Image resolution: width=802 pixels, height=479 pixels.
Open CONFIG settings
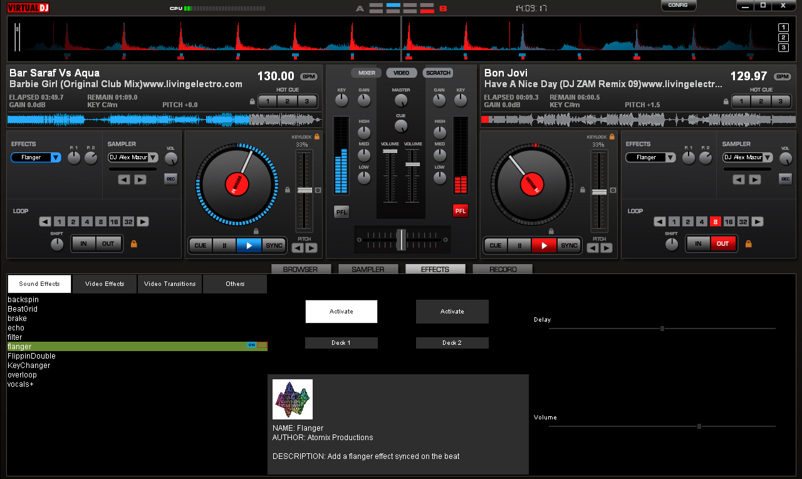click(679, 5)
